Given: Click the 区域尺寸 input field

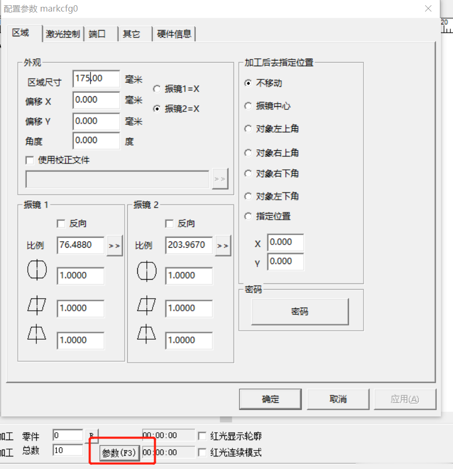Looking at the screenshot, I should pyautogui.click(x=96, y=78).
